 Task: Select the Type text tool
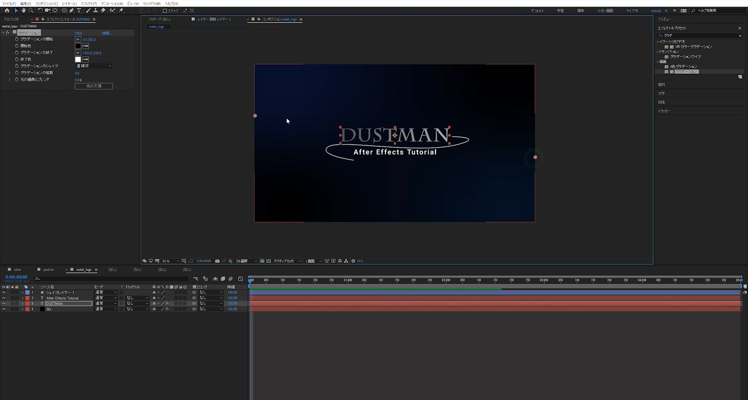[79, 11]
